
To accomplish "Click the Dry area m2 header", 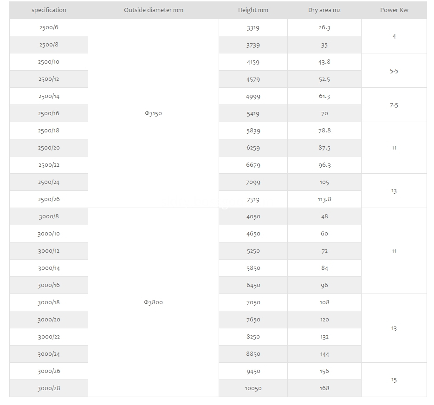I will point(324,10).
